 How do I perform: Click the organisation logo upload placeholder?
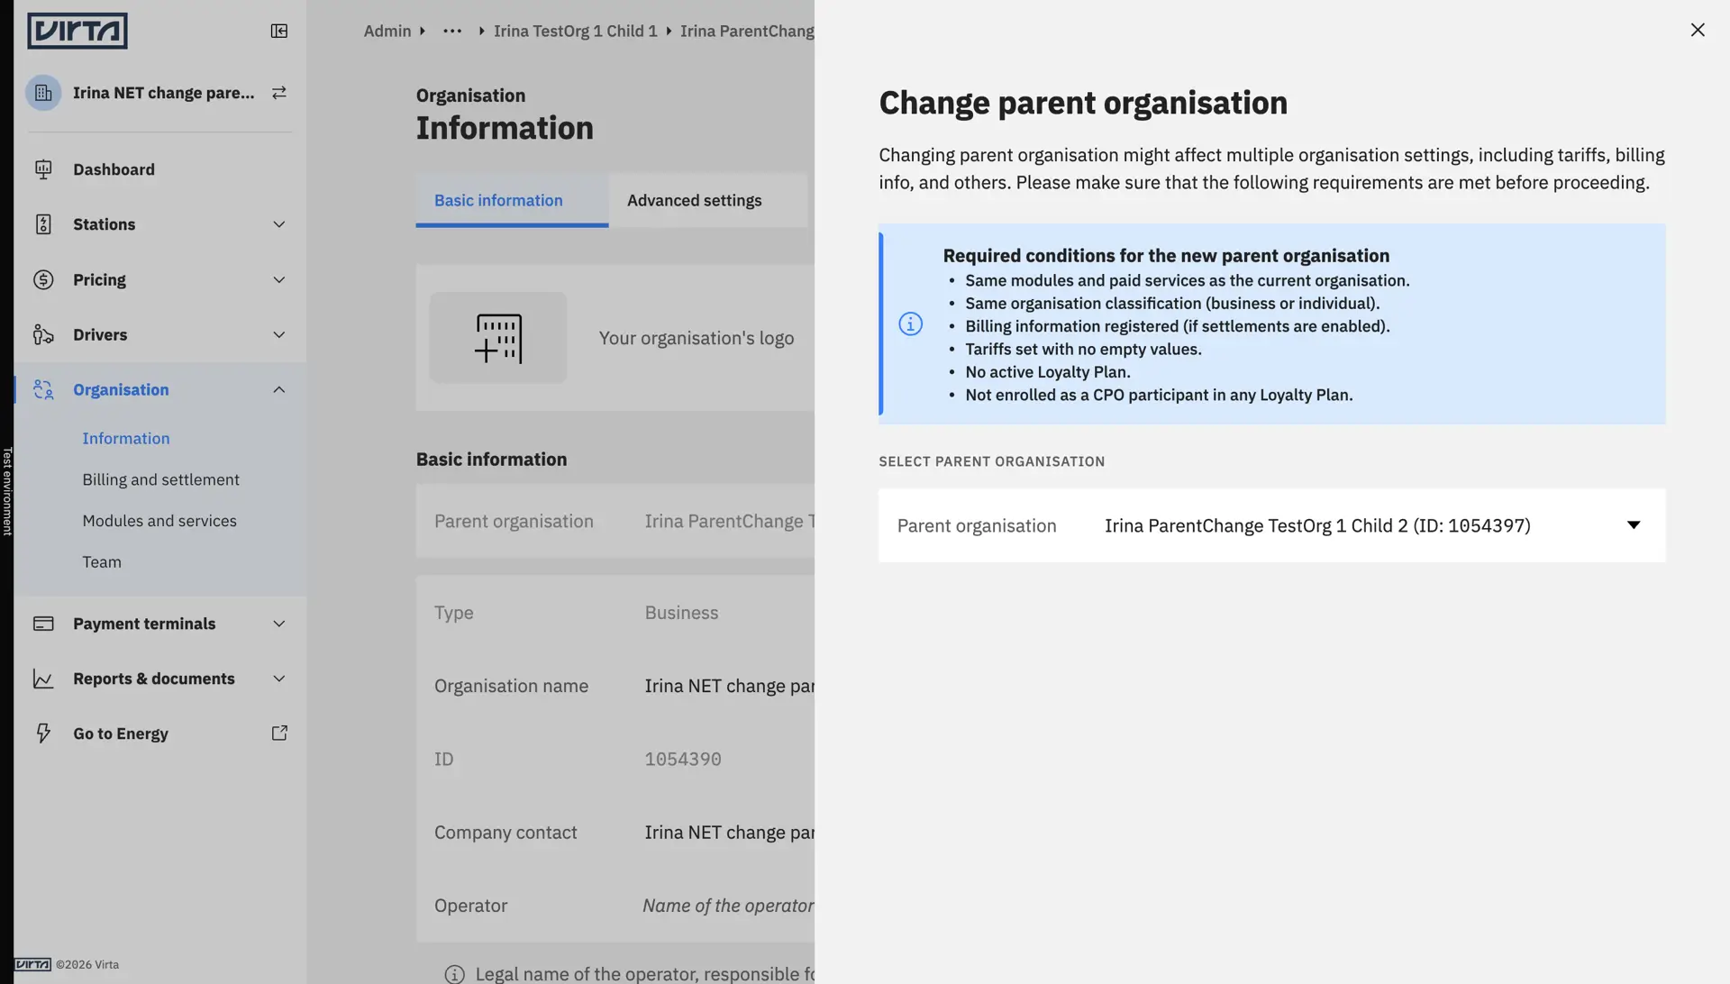click(498, 338)
